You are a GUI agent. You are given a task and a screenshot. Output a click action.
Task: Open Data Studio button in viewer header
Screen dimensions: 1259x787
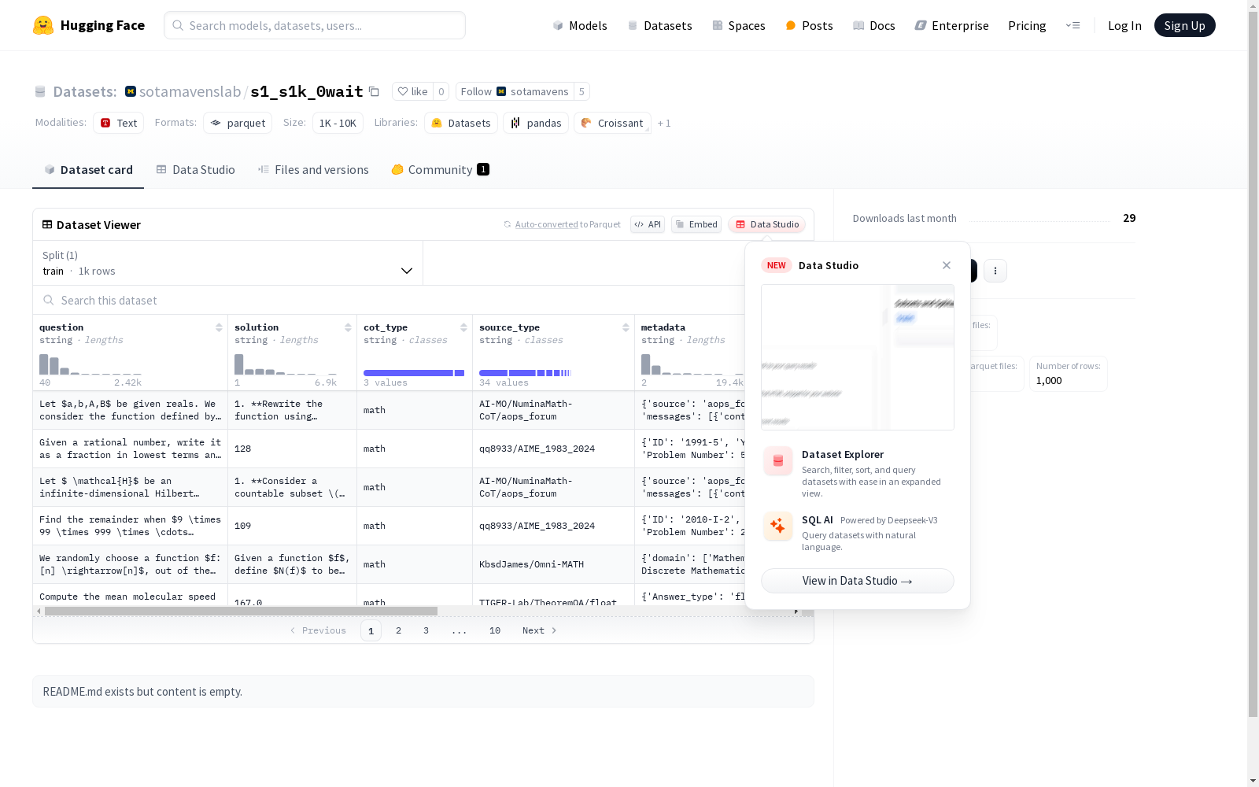pyautogui.click(x=767, y=224)
